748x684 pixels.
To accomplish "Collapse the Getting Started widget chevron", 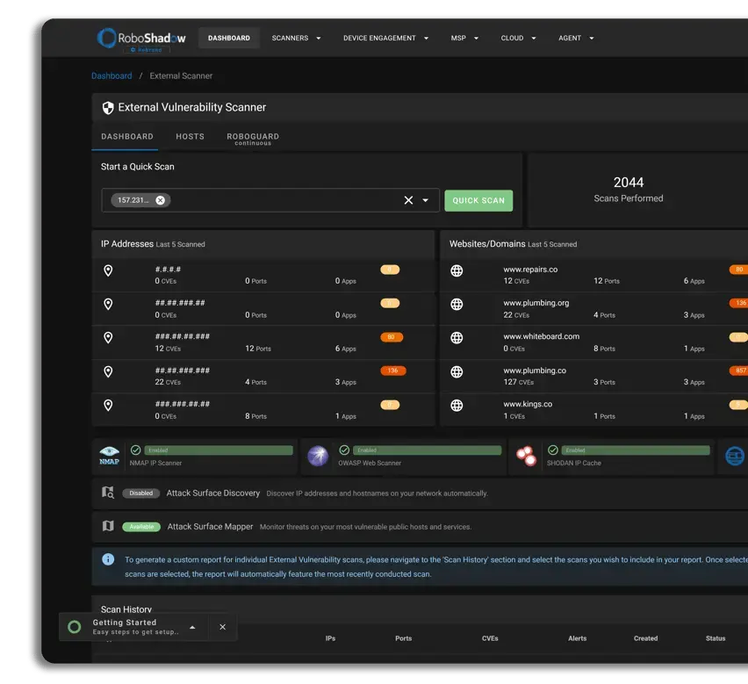I will click(x=192, y=627).
